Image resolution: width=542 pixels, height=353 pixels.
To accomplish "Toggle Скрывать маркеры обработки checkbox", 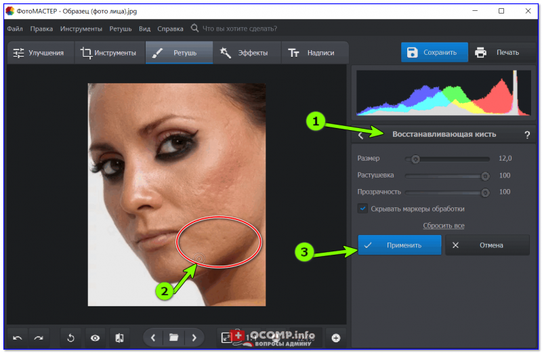I will pos(362,209).
